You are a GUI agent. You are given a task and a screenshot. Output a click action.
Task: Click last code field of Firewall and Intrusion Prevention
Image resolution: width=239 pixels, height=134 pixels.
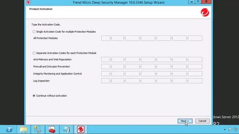195,67
